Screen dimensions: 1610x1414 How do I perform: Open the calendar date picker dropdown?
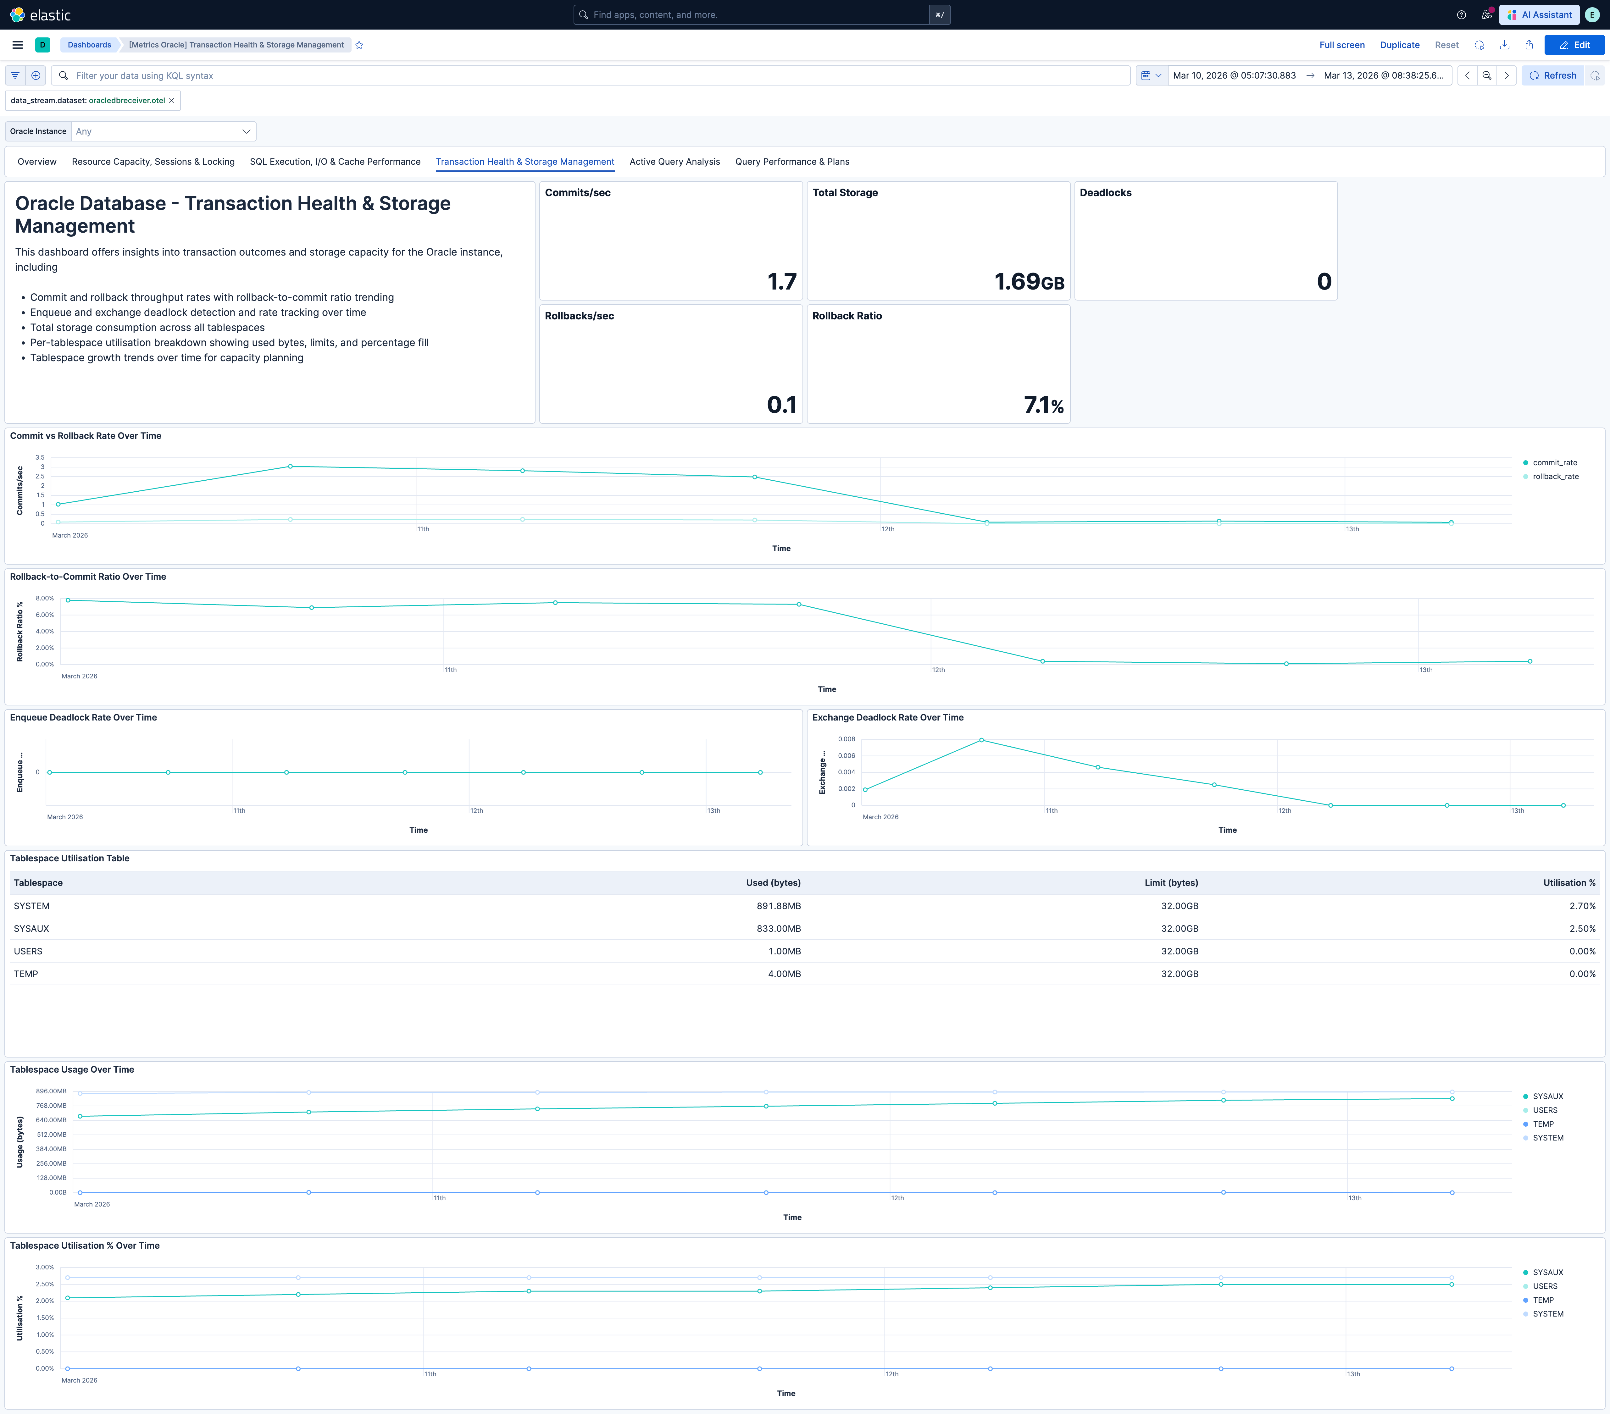[x=1151, y=75]
